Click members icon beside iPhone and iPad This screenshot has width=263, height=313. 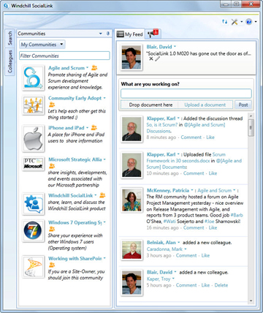(94, 127)
